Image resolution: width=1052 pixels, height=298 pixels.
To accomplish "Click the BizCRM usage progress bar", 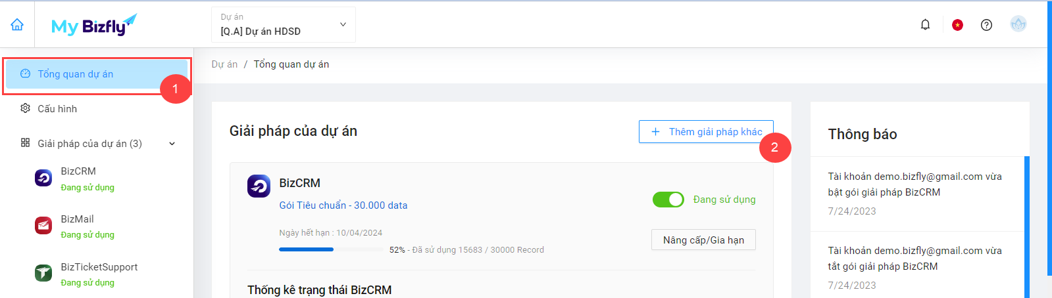I will point(330,249).
